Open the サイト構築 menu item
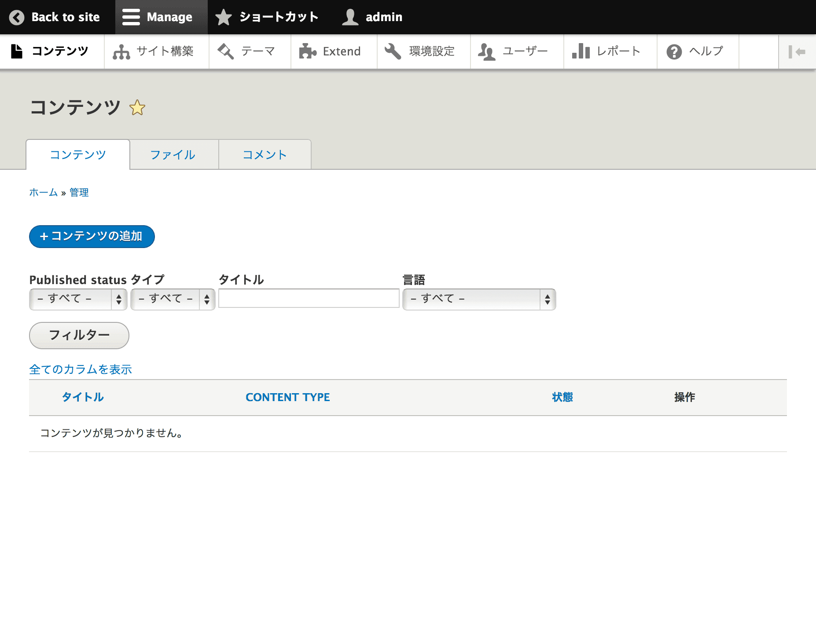Screen dimensions: 816x621 point(156,51)
